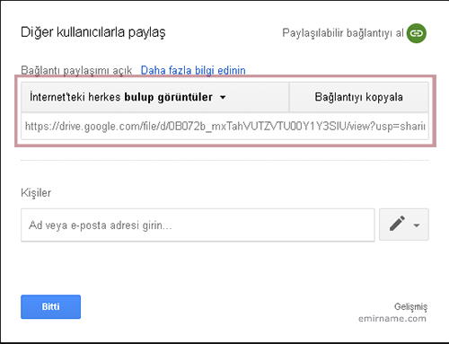This screenshot has height=344, width=449.
Task: Open the arrow next to pencil icon
Action: pyautogui.click(x=417, y=225)
